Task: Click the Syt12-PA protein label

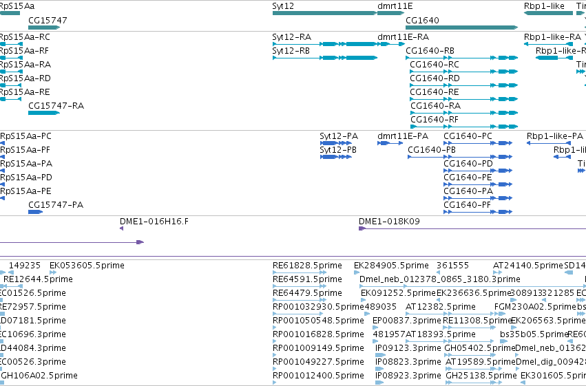Action: coord(339,137)
